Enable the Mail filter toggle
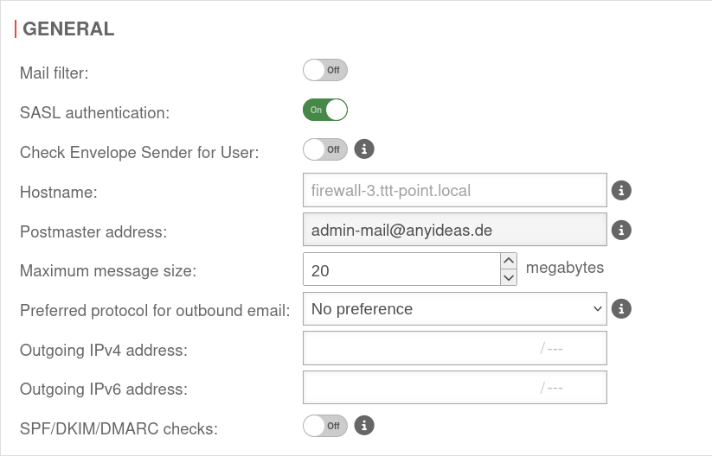Screen dimensions: 712x456 [x=324, y=70]
